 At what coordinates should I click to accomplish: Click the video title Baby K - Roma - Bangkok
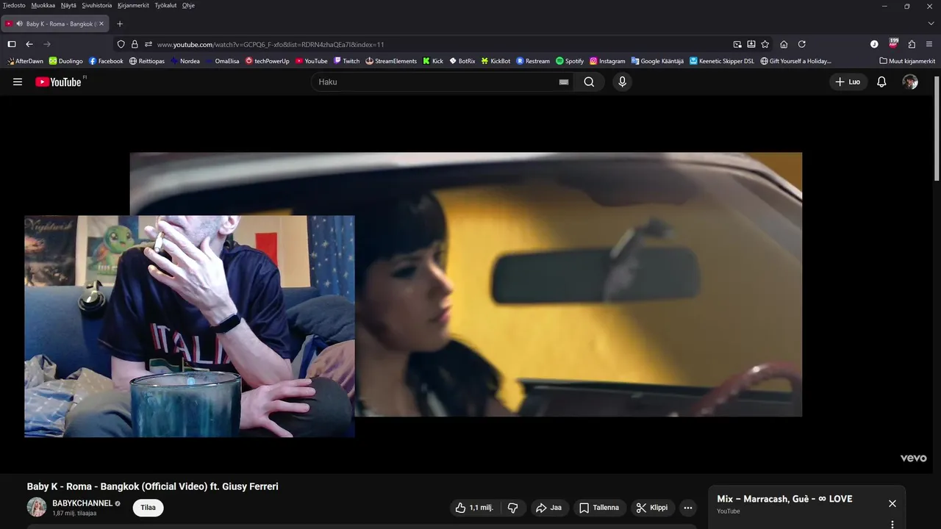tap(152, 486)
